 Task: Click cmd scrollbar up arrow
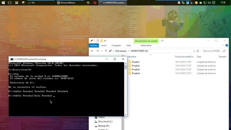126,64
